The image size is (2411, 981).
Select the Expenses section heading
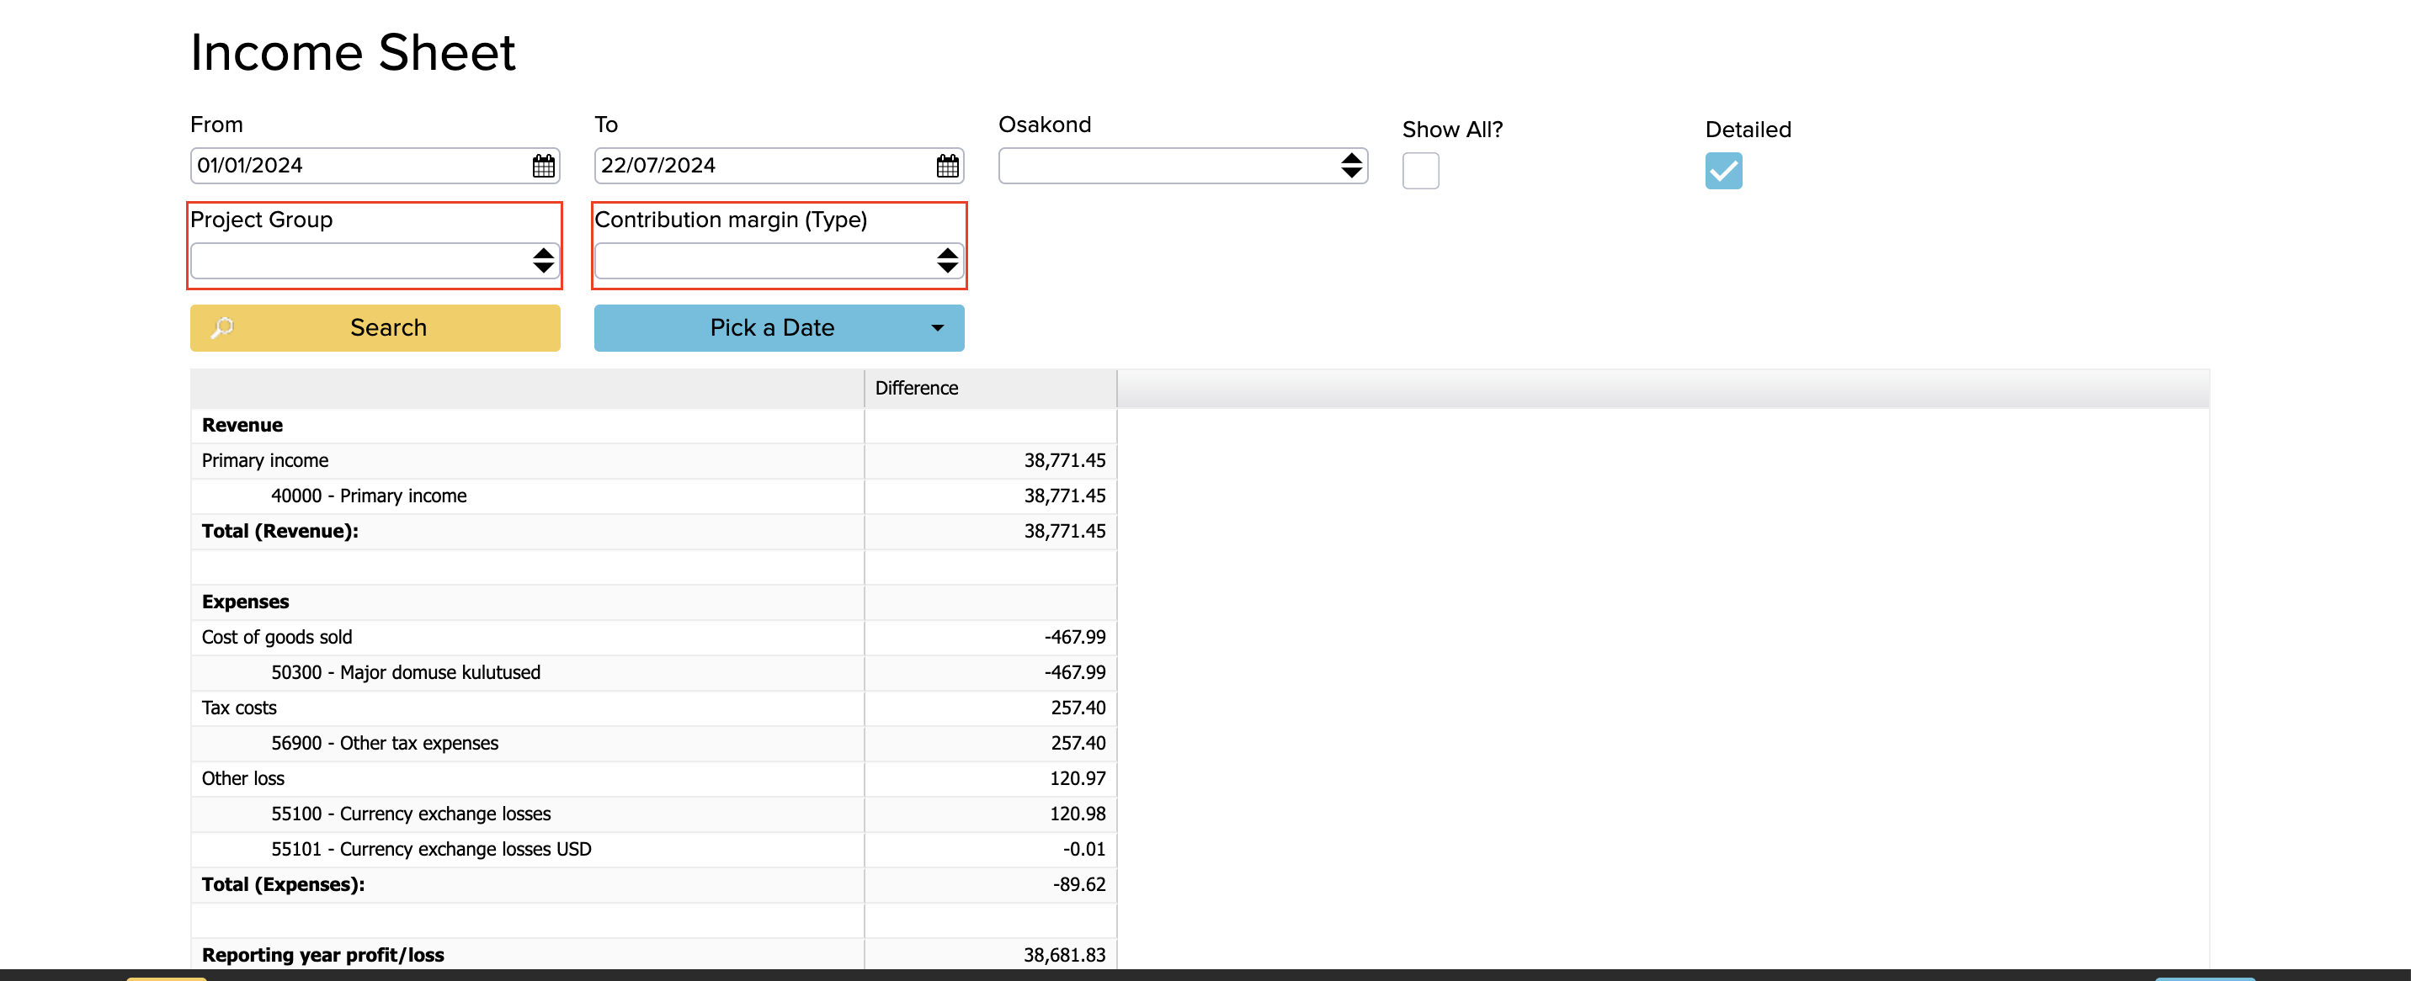click(x=653, y=602)
